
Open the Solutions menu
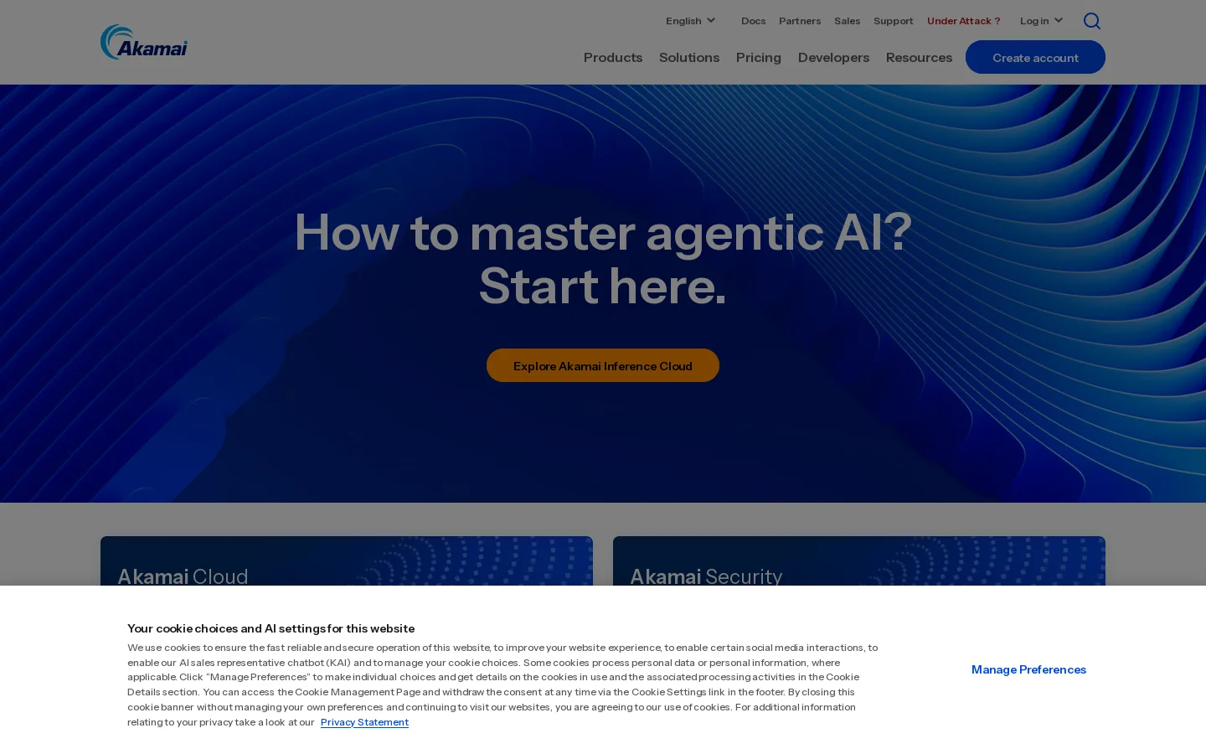tap(689, 57)
